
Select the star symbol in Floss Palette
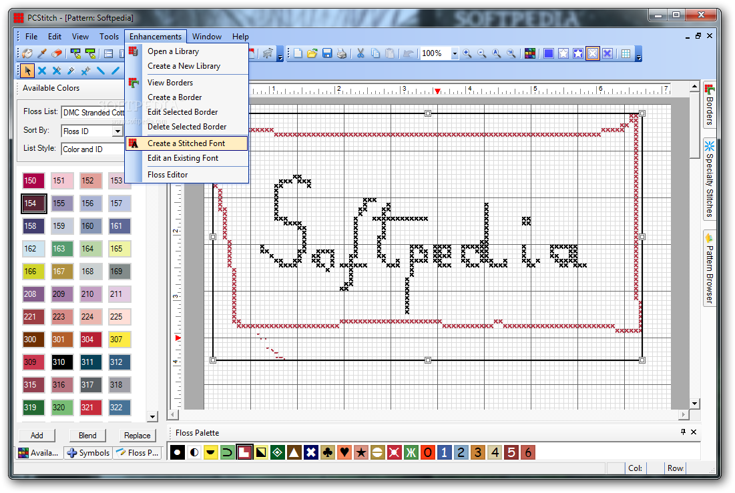tap(361, 452)
